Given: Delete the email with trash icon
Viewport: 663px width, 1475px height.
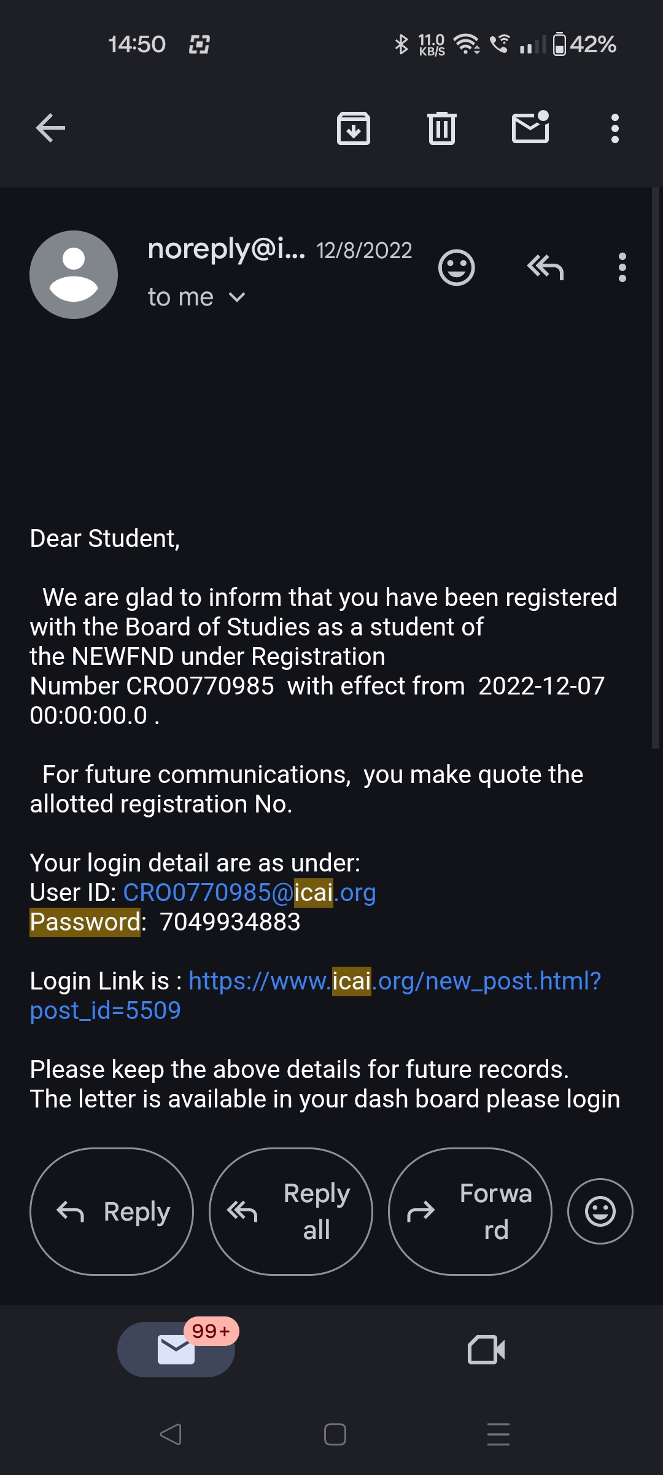Looking at the screenshot, I should (442, 128).
